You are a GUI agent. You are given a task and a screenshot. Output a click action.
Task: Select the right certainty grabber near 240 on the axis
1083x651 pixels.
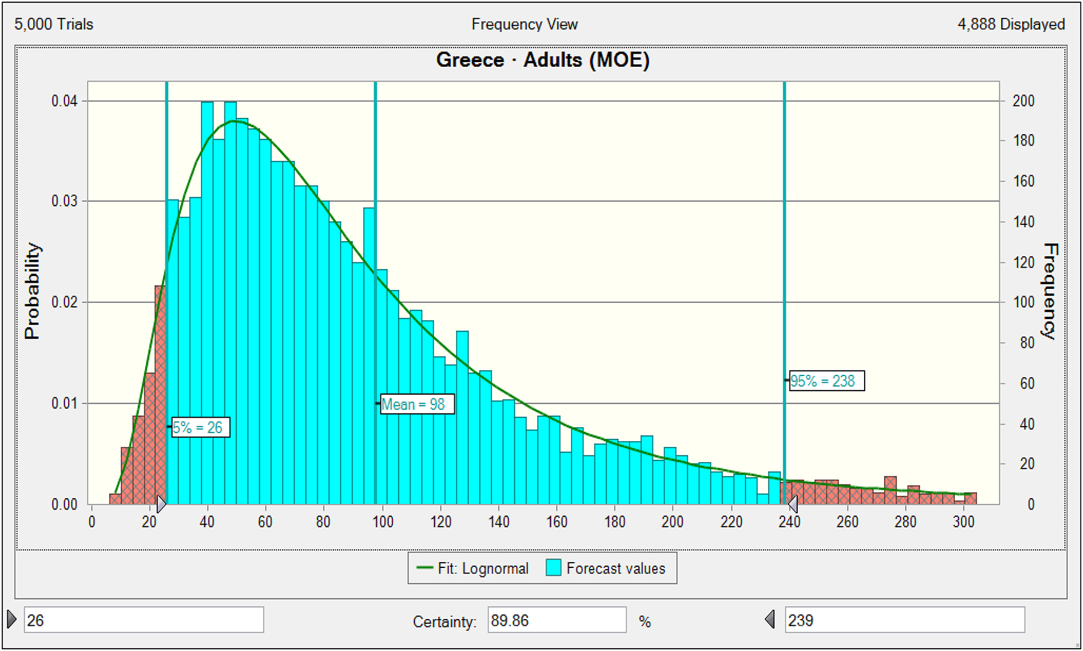[x=792, y=504]
